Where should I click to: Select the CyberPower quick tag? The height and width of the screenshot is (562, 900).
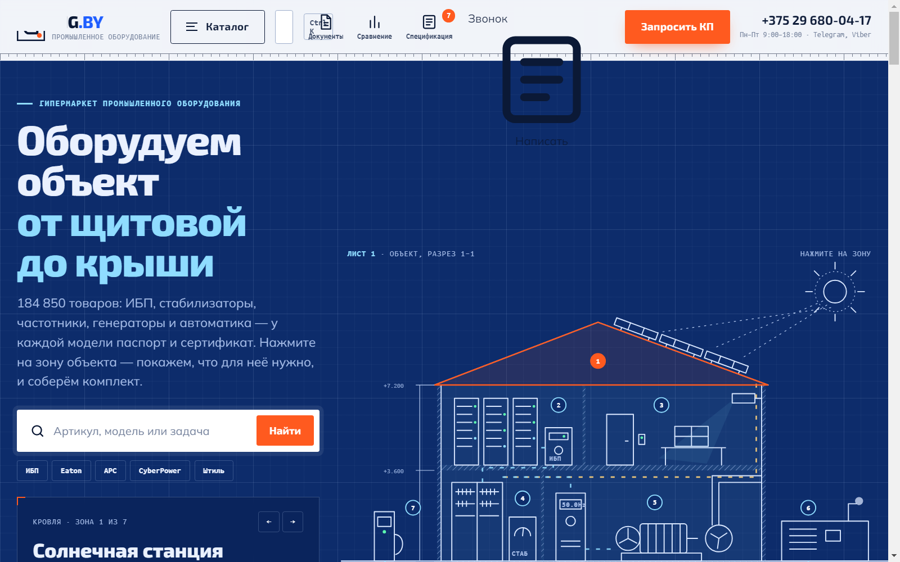pos(160,471)
